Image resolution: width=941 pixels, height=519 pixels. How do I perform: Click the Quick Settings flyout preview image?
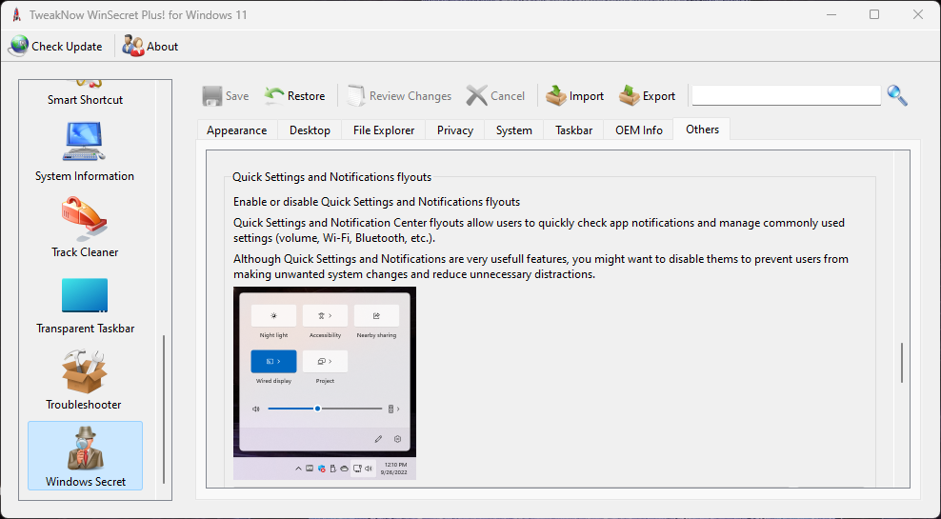pyautogui.click(x=325, y=383)
